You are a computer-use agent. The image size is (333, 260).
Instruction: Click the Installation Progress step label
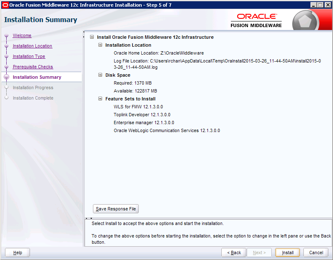pos(33,87)
